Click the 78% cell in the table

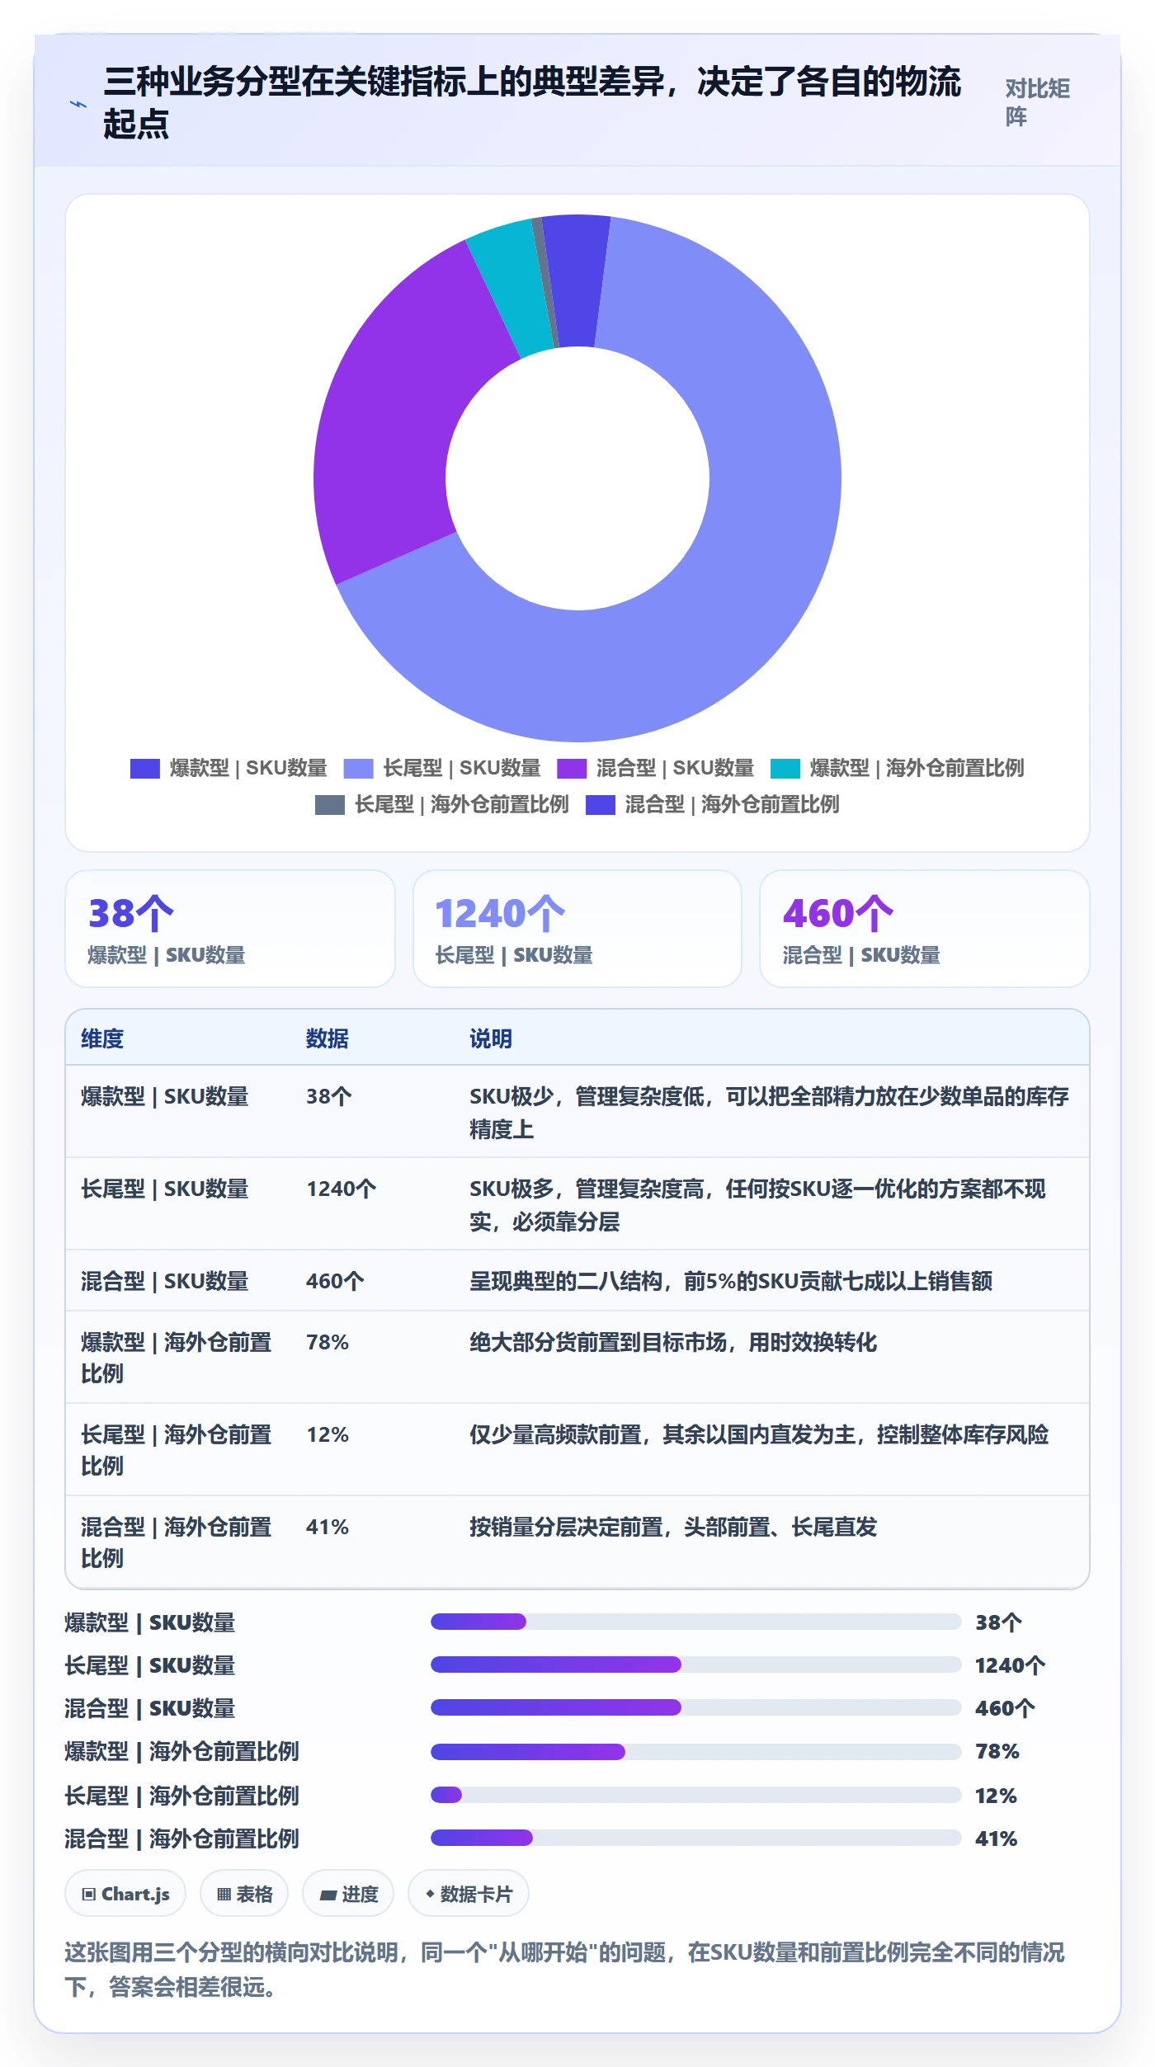(x=328, y=1342)
